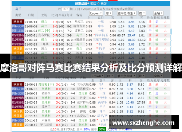
Task: Open opponent 乌克兰 team link
Action: click(x=79, y=22)
